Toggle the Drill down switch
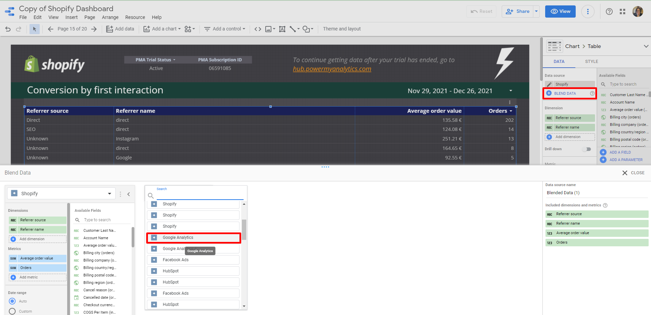Viewport: 651px width, 315px height. click(x=587, y=149)
